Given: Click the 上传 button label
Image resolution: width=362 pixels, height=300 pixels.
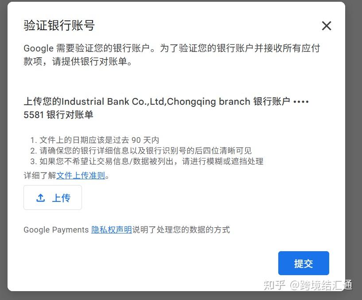Looking at the screenshot, I should click(61, 198).
